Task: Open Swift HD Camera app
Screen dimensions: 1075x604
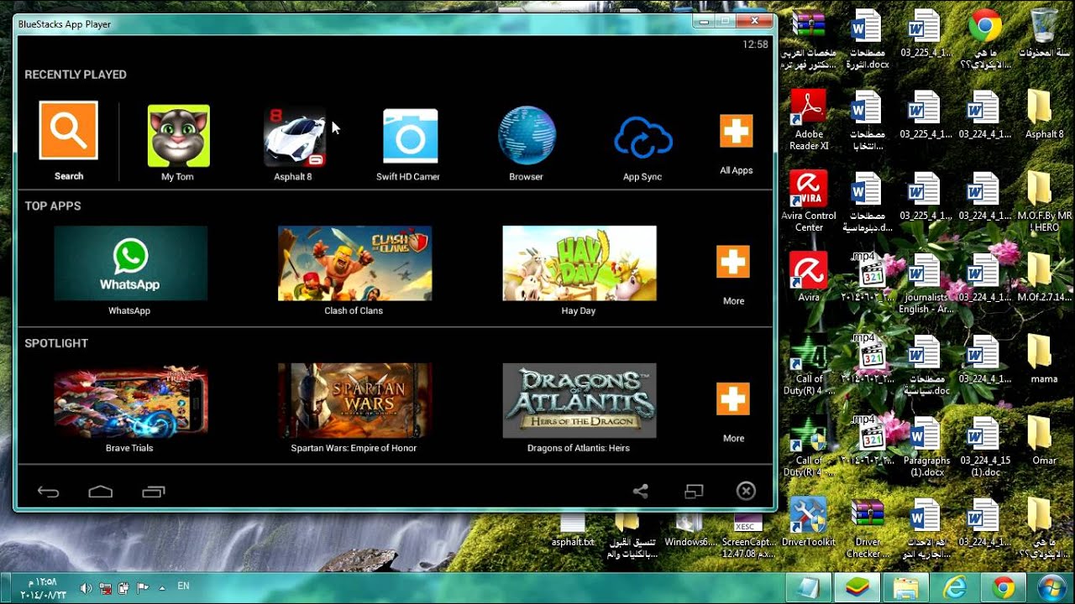Action: 410,136
